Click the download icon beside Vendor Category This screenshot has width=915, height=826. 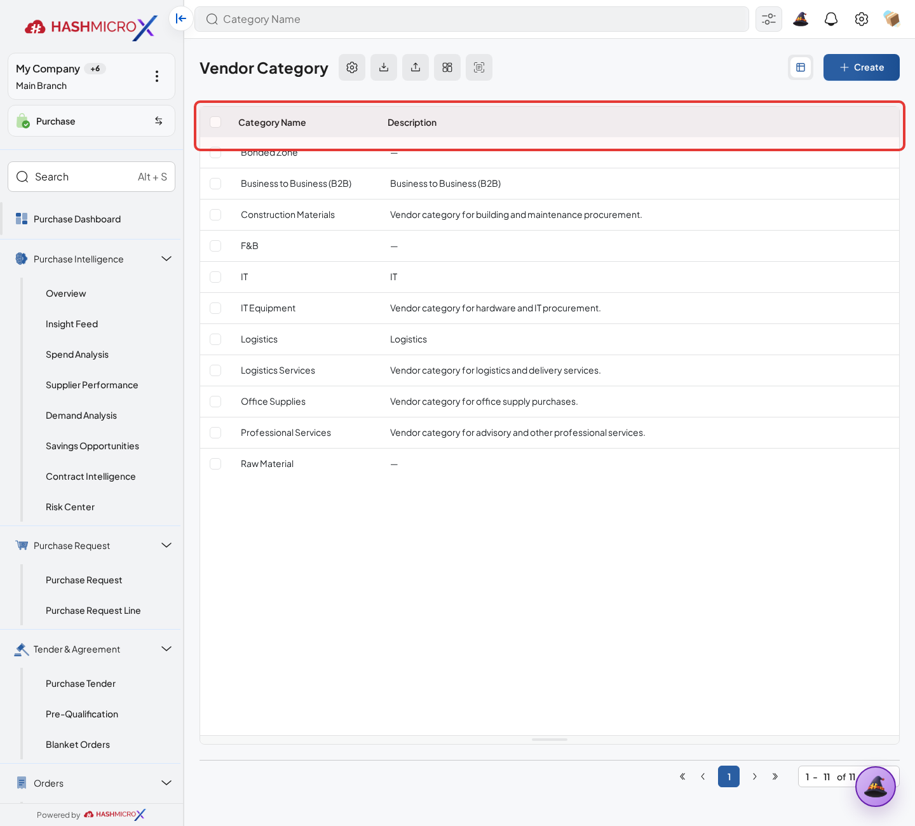[x=384, y=67]
